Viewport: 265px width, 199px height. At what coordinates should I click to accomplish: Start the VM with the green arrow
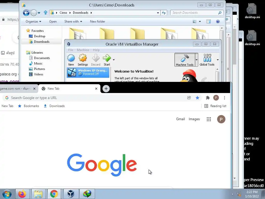pyautogui.click(x=107, y=60)
